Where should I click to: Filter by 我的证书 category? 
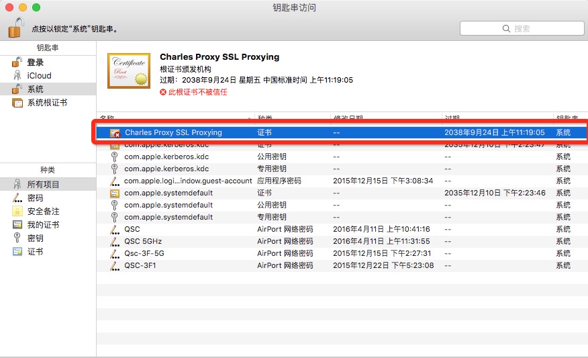(x=48, y=225)
